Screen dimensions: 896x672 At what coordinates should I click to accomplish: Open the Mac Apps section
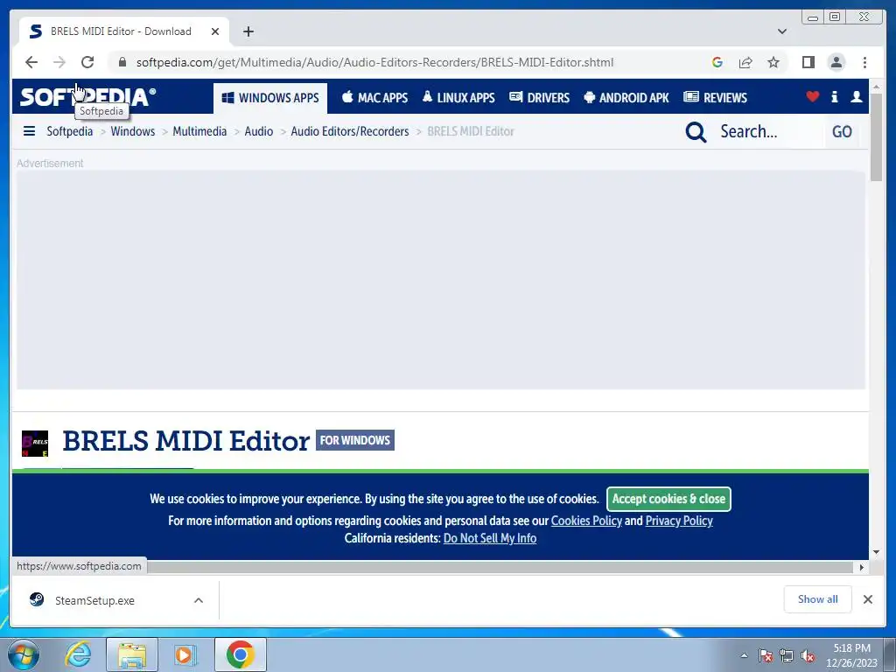(x=374, y=98)
